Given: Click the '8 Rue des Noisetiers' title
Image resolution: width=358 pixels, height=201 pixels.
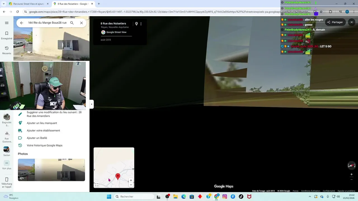Looking at the screenshot, I should [x=113, y=23].
